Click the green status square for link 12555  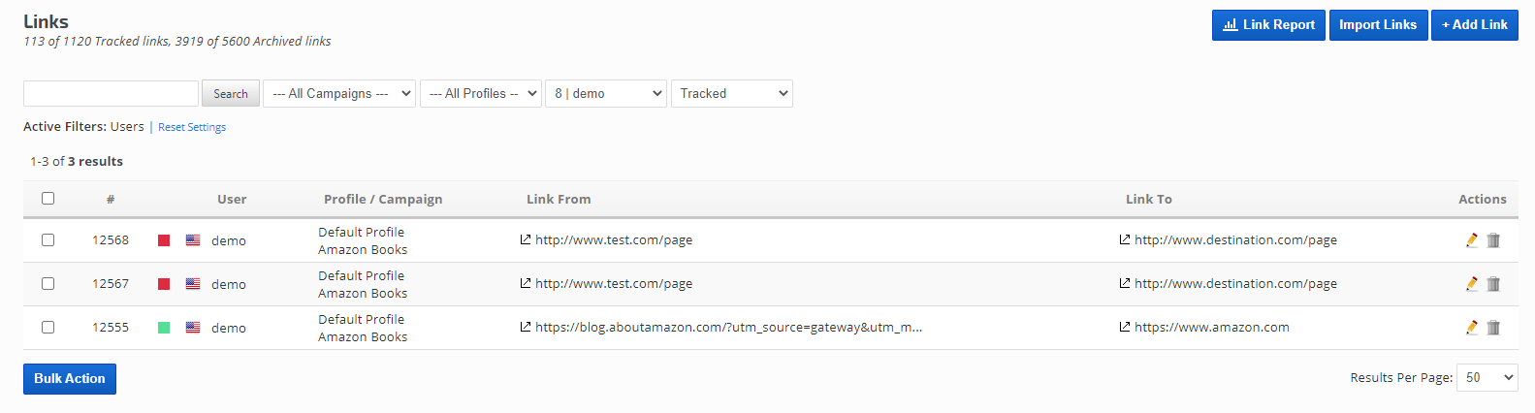tap(164, 328)
